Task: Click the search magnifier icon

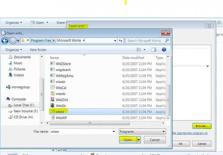Action: coord(167,40)
